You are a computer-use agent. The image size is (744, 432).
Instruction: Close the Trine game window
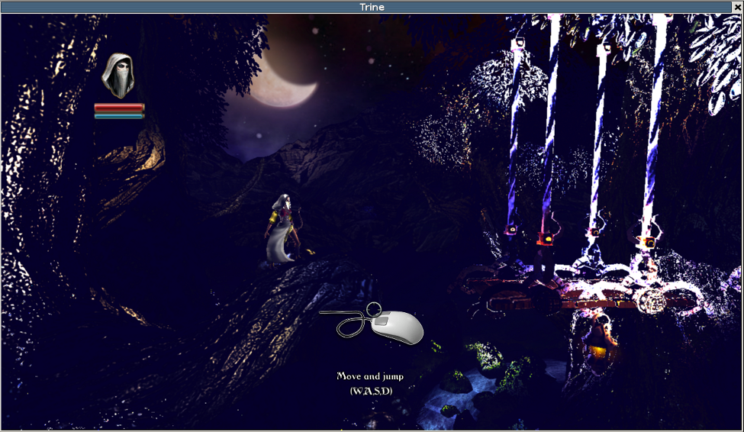pyautogui.click(x=737, y=7)
